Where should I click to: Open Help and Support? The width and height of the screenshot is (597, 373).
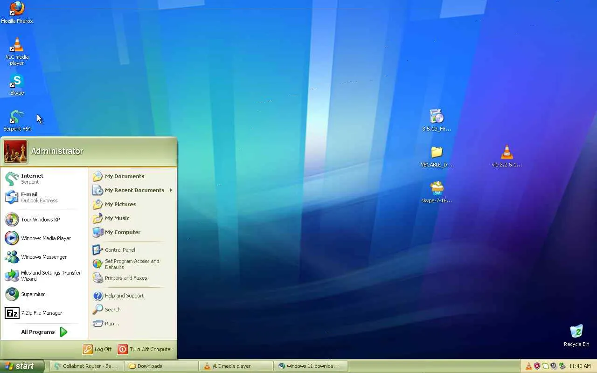click(133, 296)
